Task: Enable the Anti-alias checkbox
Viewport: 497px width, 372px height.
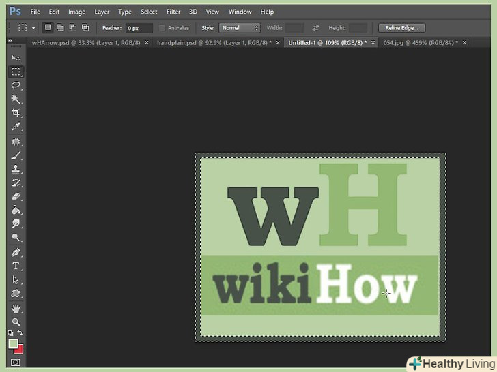Action: [x=162, y=28]
